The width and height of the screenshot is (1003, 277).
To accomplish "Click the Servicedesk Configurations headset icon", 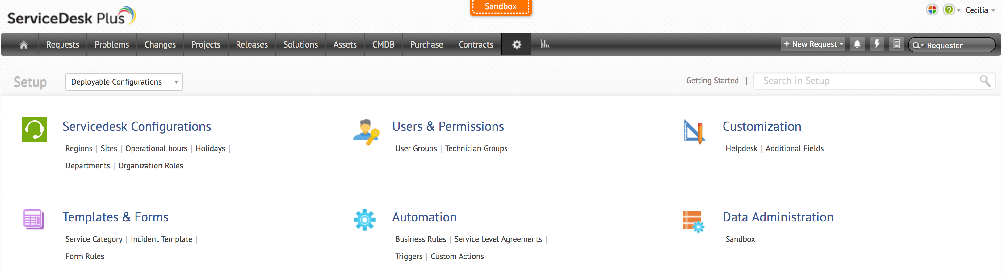I will (35, 130).
